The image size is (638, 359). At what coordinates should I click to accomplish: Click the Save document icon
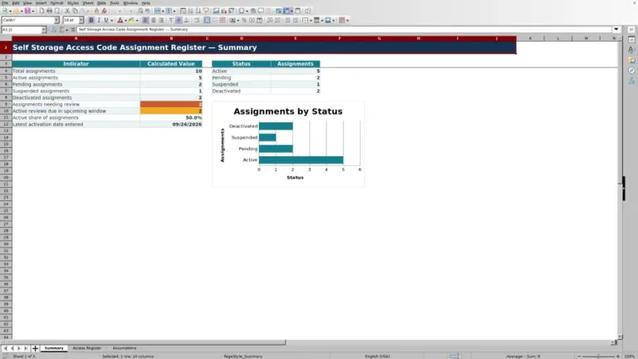coord(27,11)
